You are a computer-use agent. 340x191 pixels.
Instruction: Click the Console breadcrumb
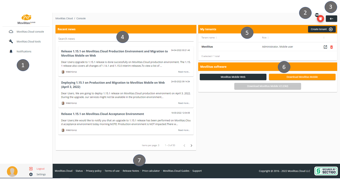tap(81, 19)
